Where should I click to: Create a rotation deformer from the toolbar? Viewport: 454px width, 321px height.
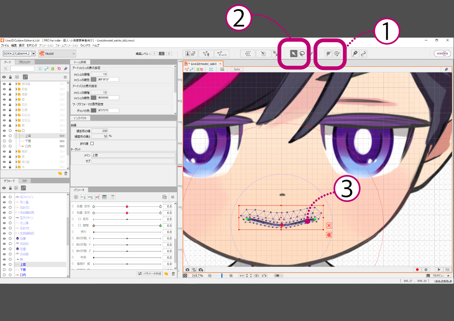[x=263, y=54]
